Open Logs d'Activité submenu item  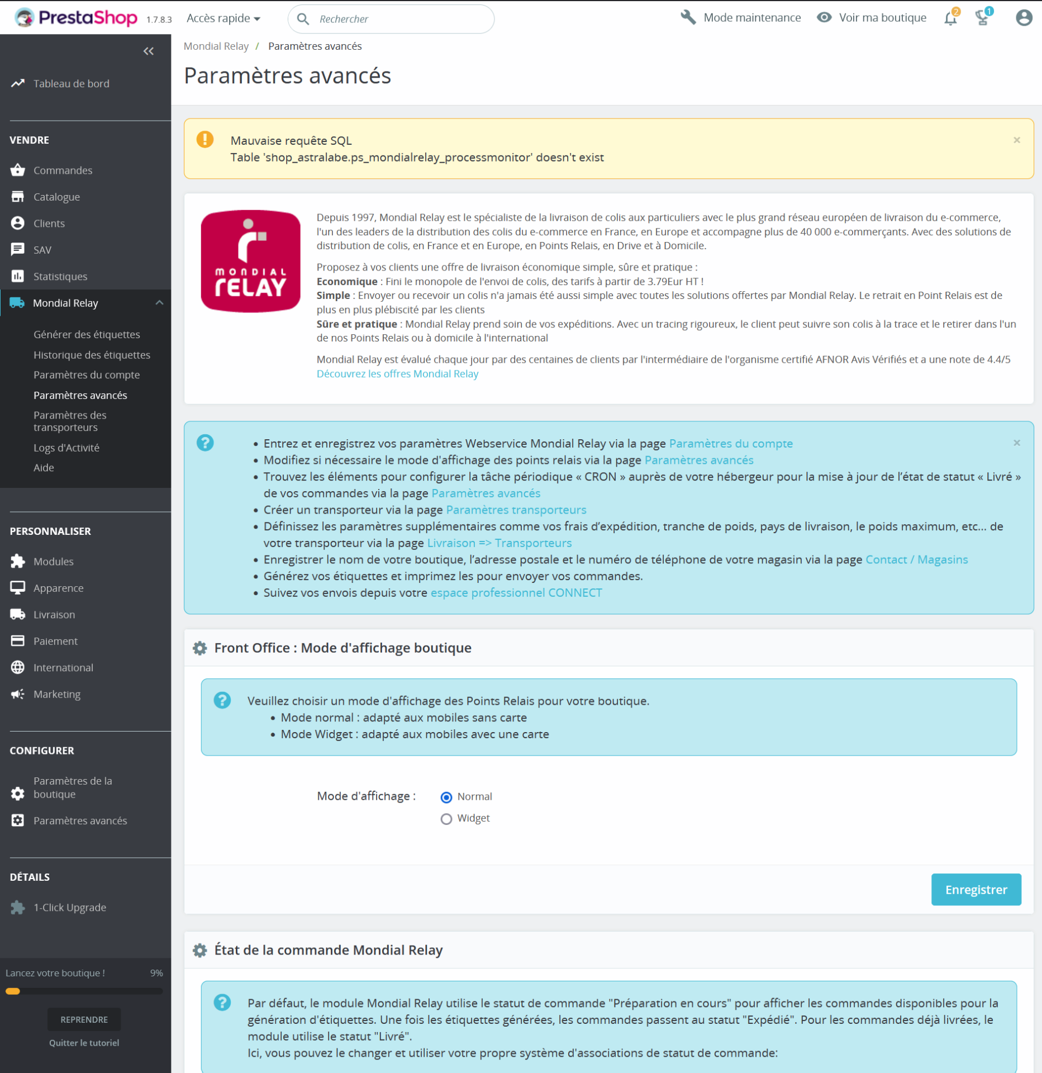click(66, 448)
